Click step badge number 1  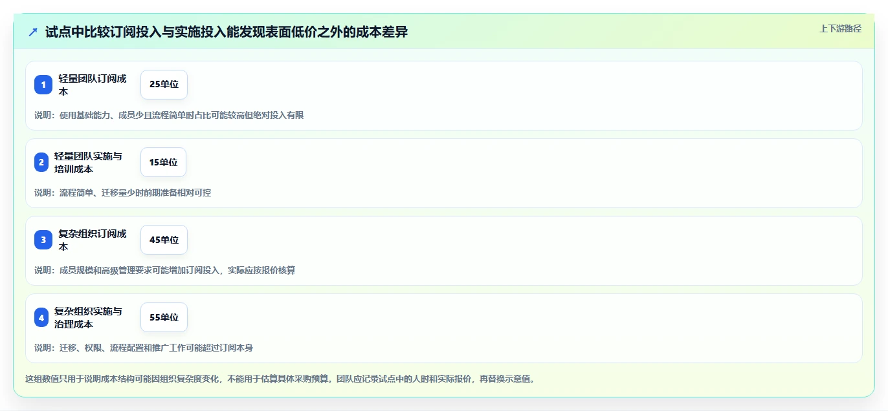pos(43,85)
